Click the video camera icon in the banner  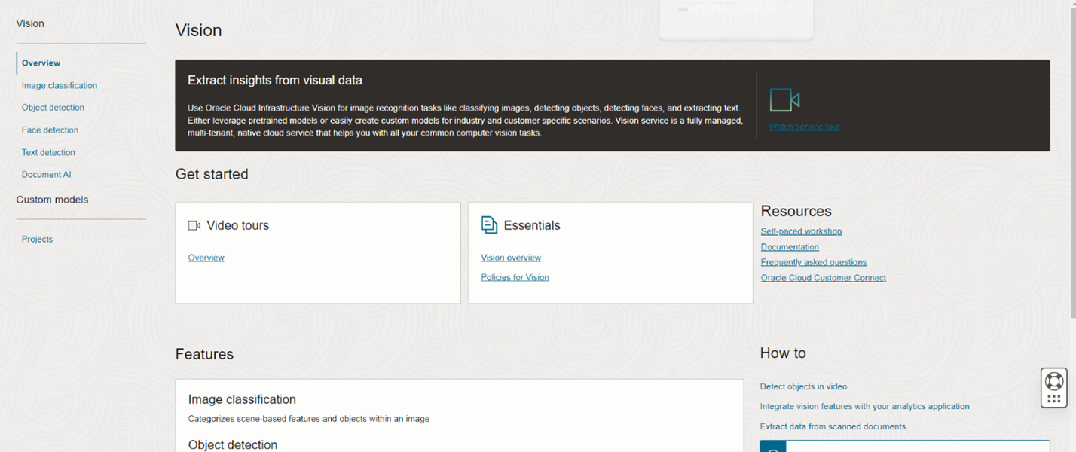[784, 100]
